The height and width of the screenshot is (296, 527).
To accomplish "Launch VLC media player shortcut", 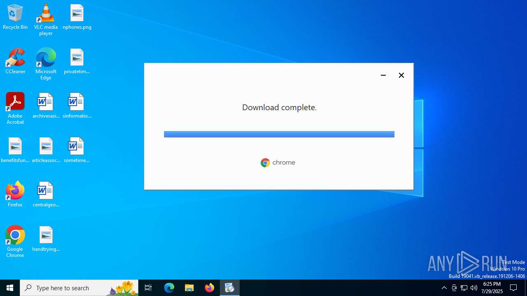I will [46, 20].
